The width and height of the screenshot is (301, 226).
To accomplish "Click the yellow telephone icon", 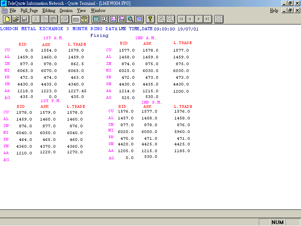I will click(x=84, y=19).
